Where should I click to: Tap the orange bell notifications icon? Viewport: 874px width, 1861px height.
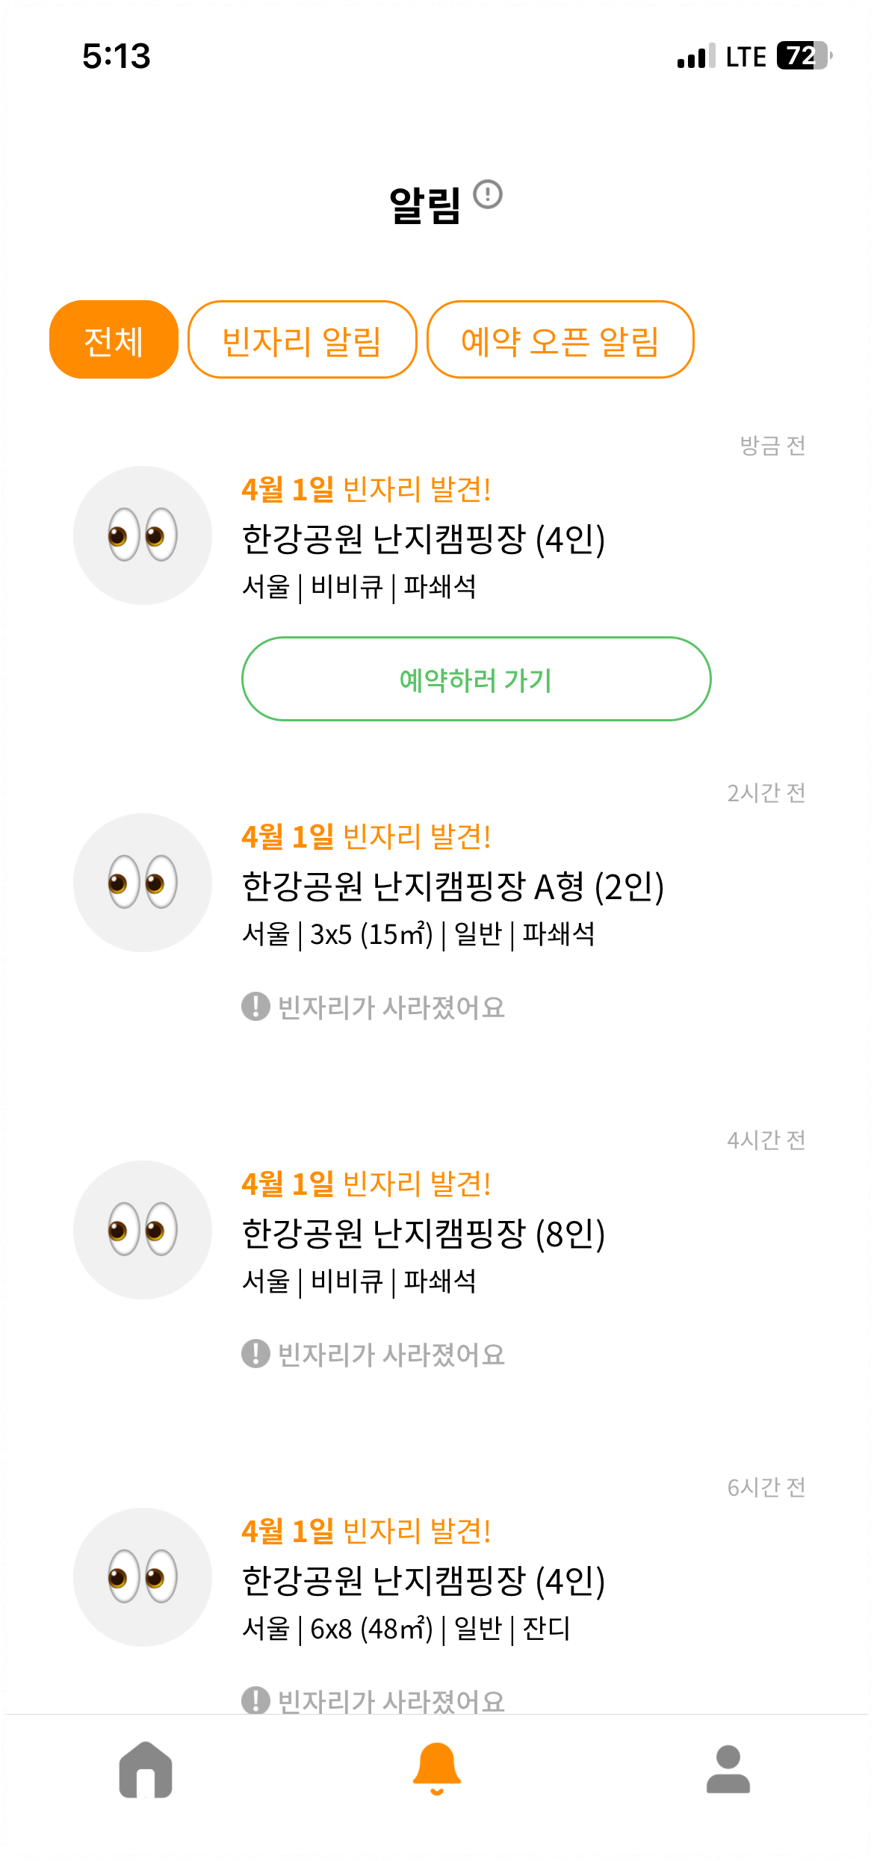pyautogui.click(x=437, y=1769)
